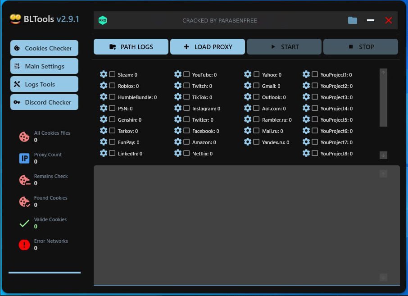
Task: Enable the Roblox checkbox
Action: point(112,86)
